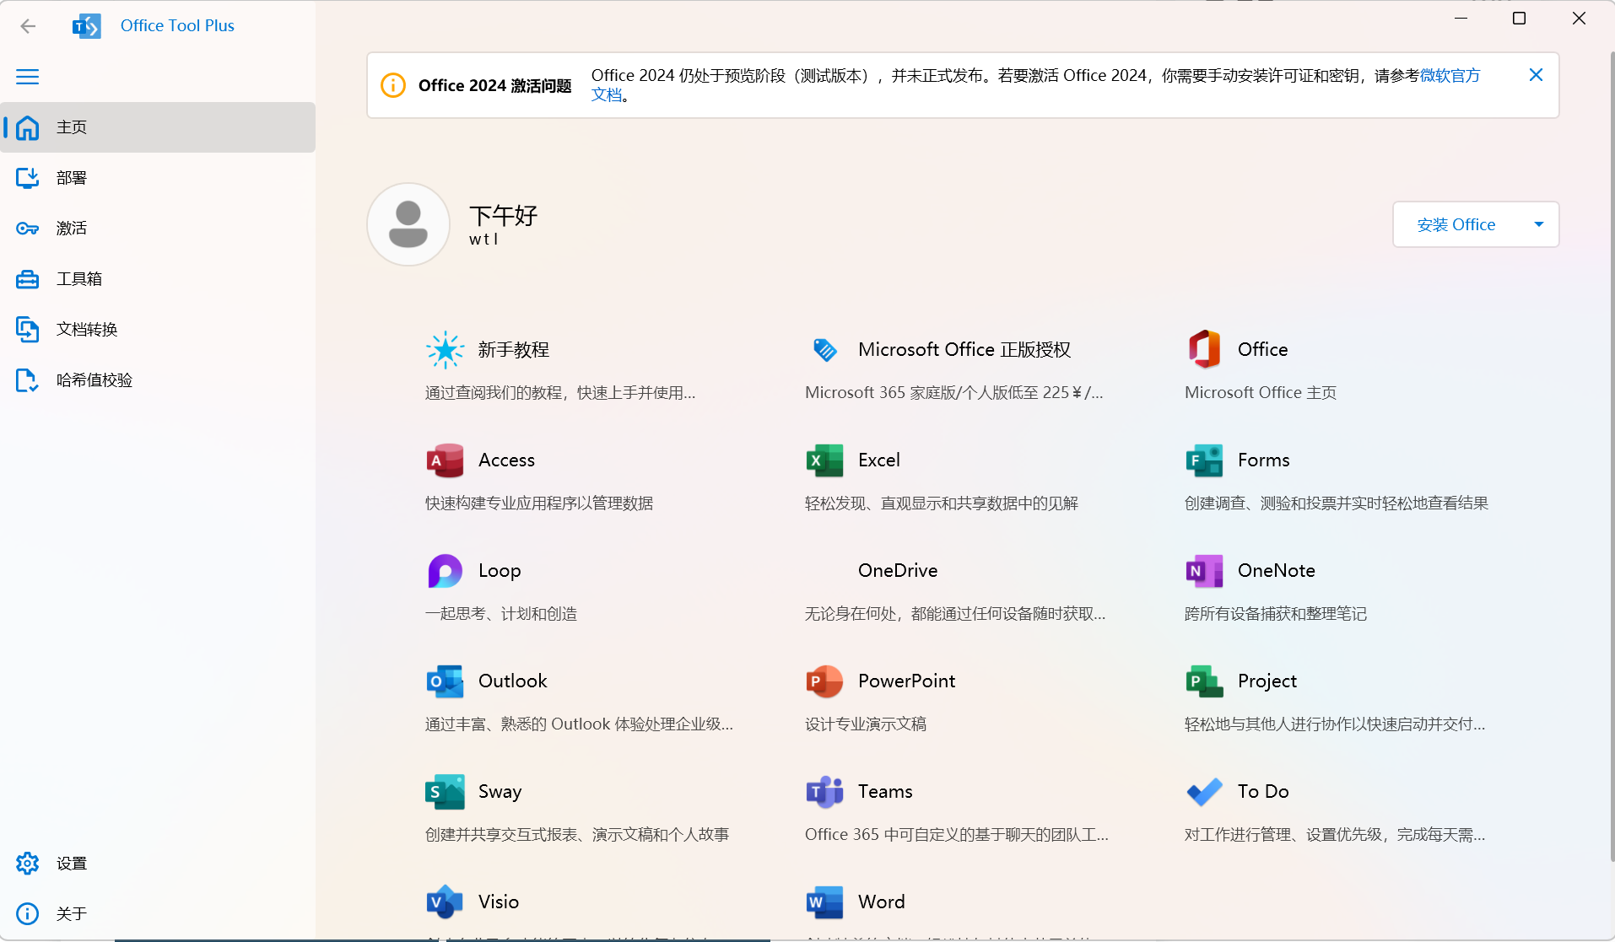The height and width of the screenshot is (942, 1615).
Task: Select the Outlook icon
Action: click(x=445, y=681)
